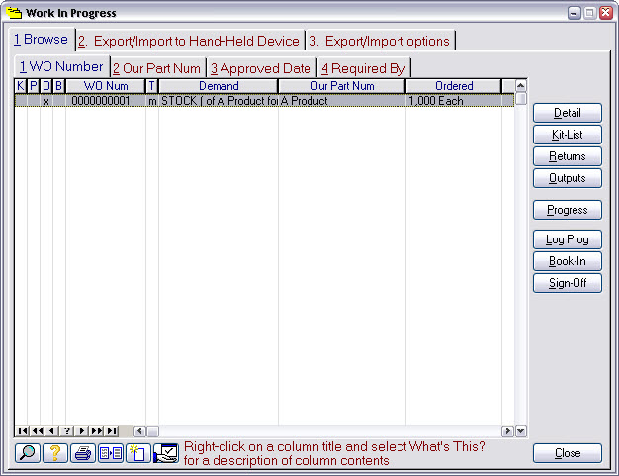619x476 pixels.
Task: Click the Ordered column header
Action: tap(454, 86)
